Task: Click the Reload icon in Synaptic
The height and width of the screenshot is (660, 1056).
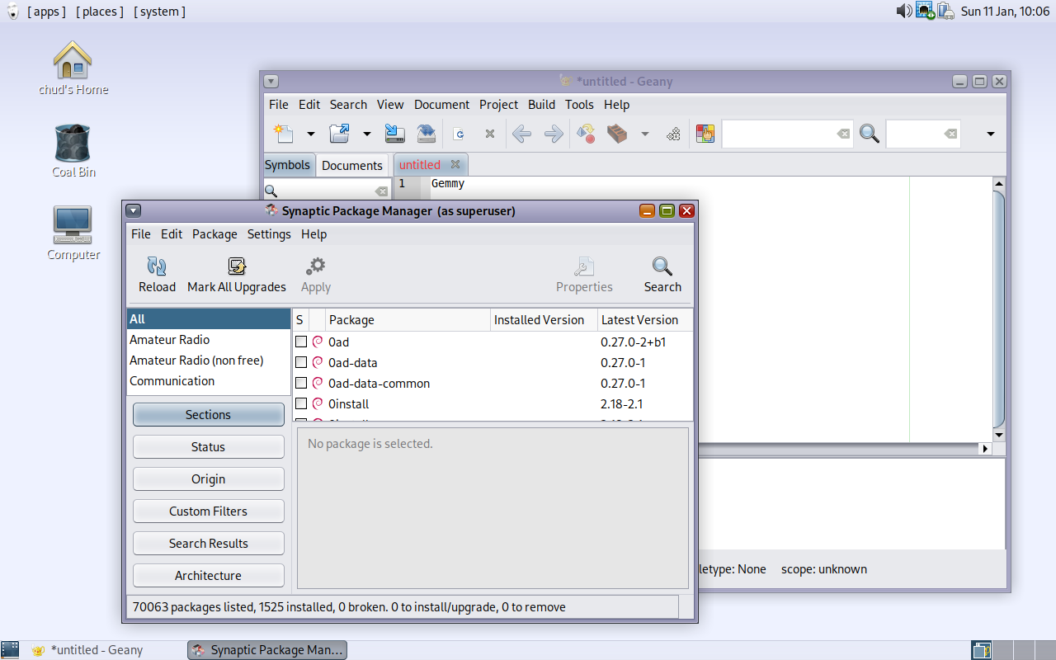Action: [x=157, y=266]
